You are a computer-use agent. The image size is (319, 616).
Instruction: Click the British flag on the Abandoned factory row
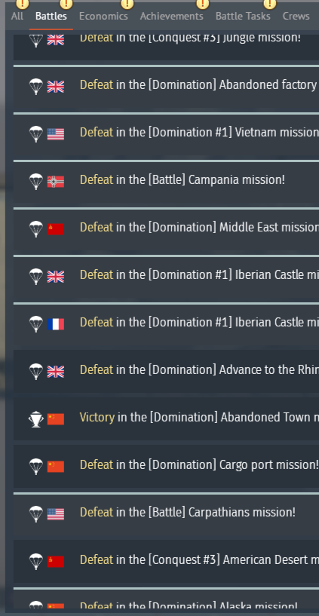pos(56,87)
